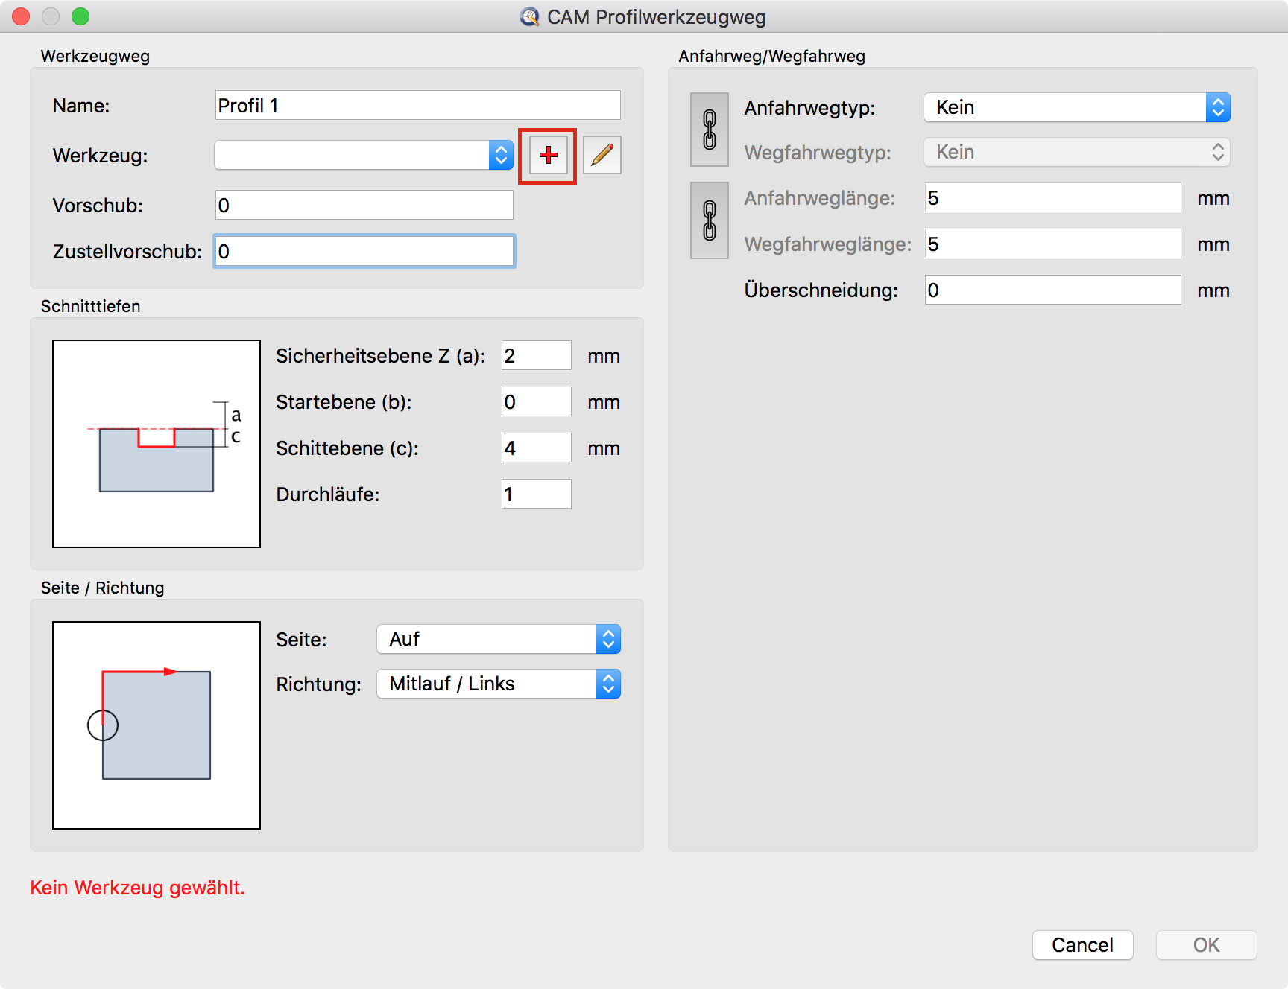Click the Vorschub input field
The image size is (1288, 989).
tap(364, 206)
